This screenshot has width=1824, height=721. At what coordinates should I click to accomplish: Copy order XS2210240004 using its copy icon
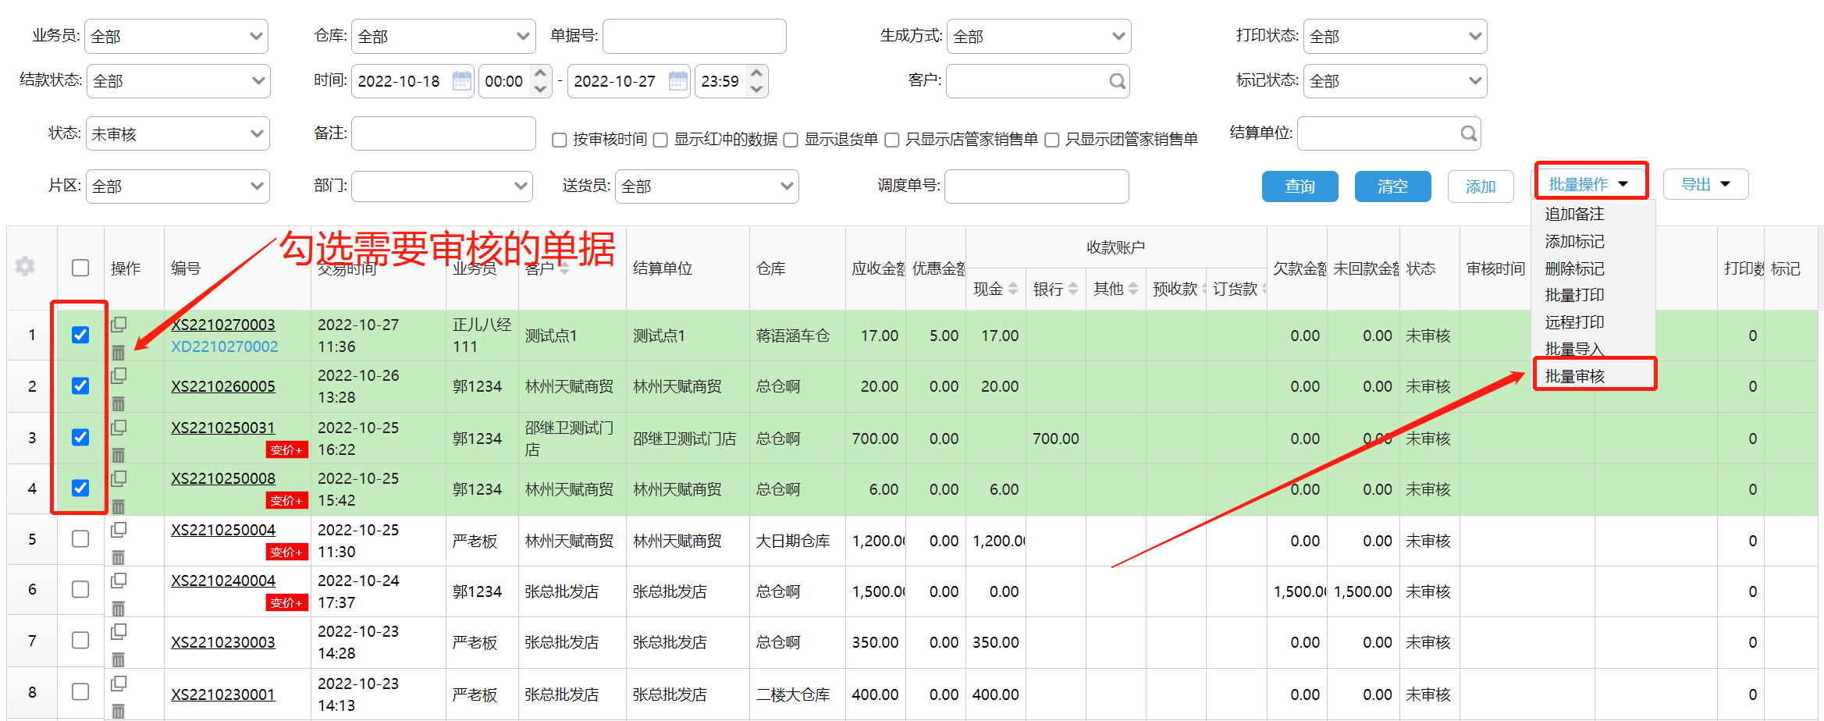coord(119,580)
